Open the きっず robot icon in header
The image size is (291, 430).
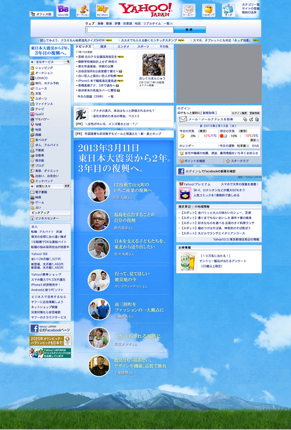coord(228,11)
